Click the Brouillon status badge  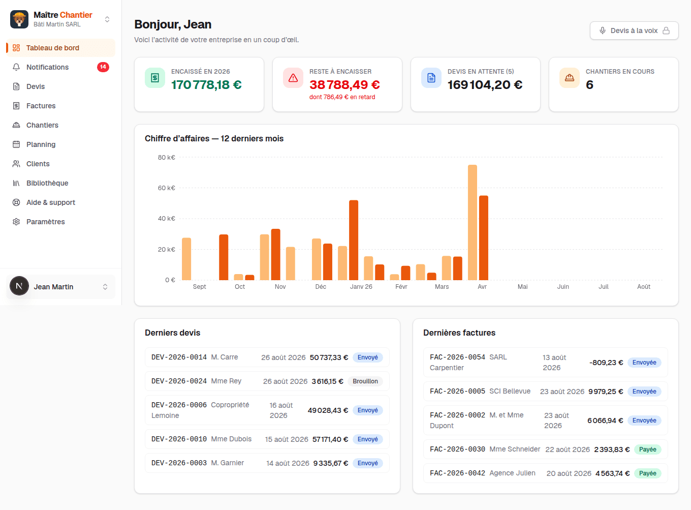tap(365, 381)
